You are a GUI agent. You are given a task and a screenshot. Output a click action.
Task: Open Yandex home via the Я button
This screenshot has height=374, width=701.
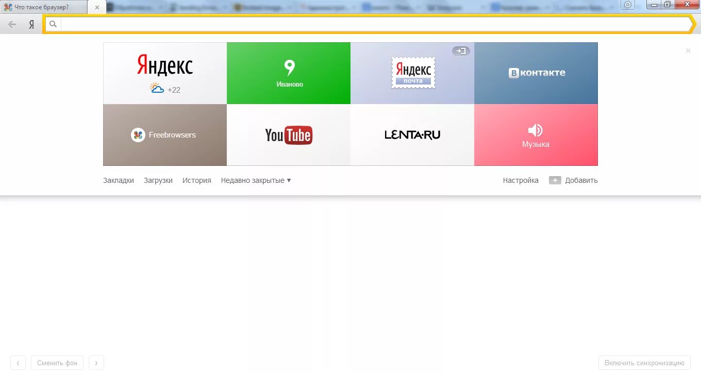(31, 24)
